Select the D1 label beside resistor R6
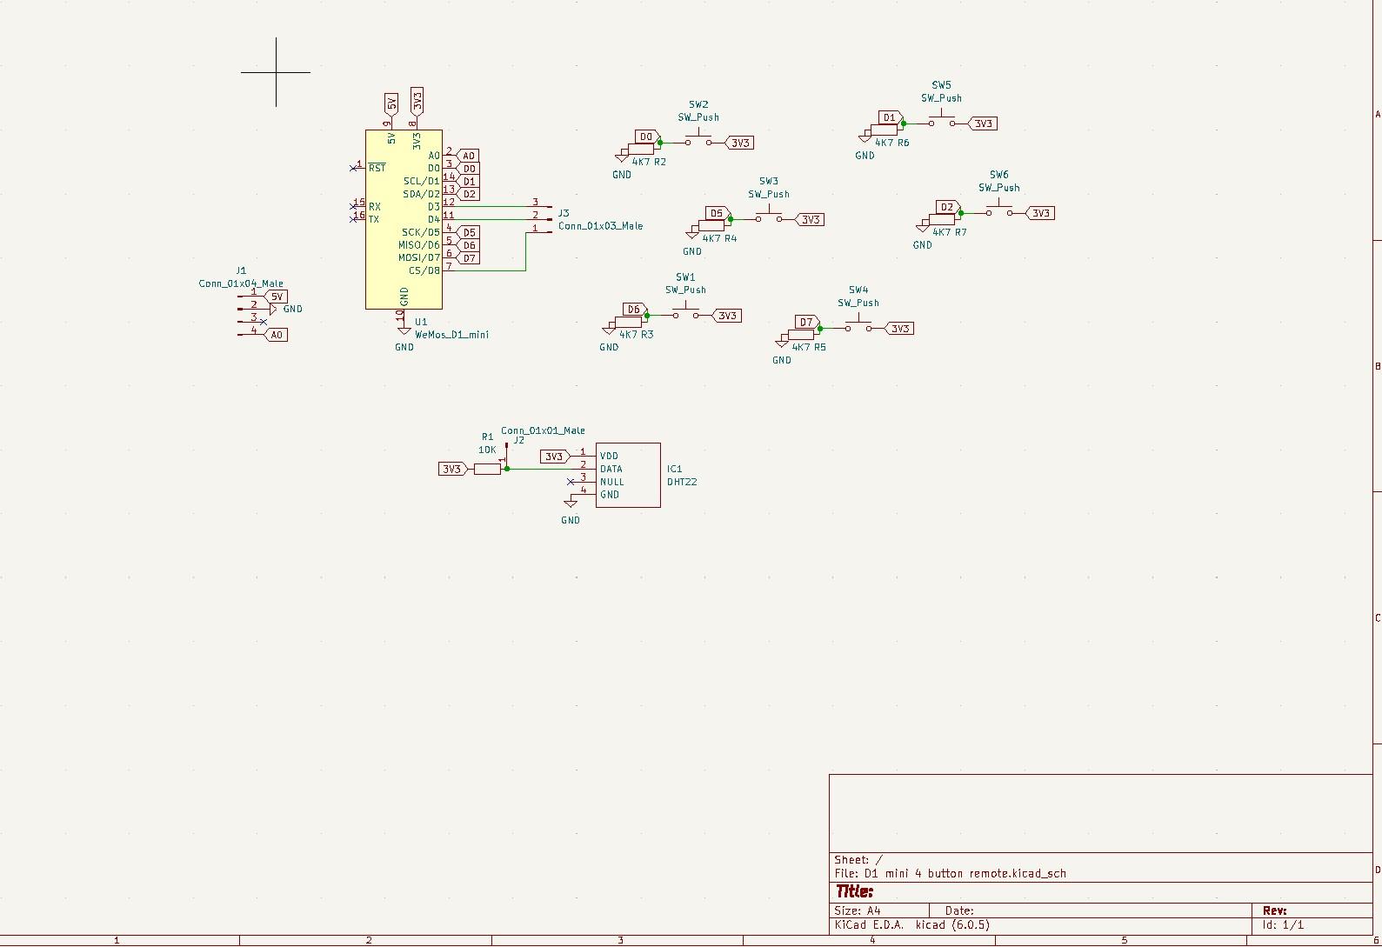The height and width of the screenshot is (947, 1382). point(891,117)
